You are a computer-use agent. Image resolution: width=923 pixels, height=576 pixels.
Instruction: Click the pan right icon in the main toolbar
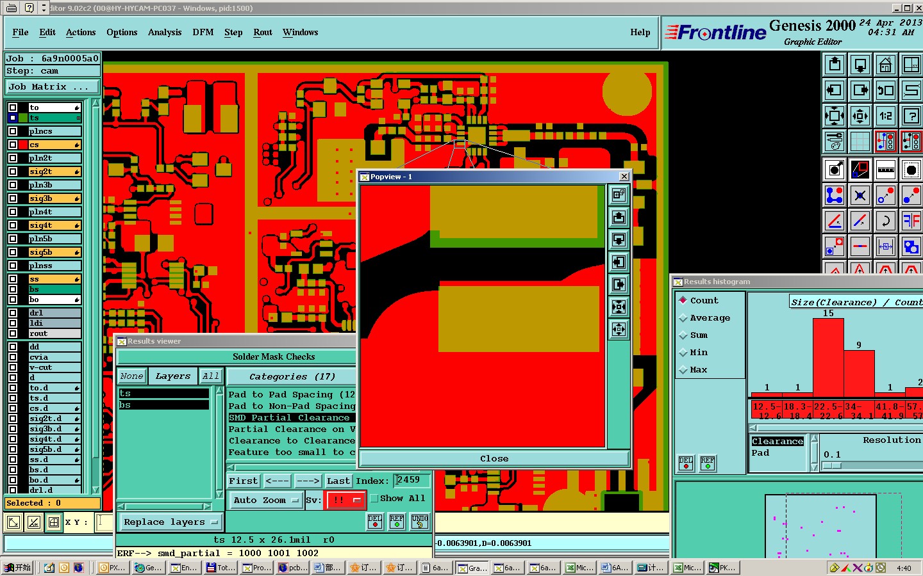860,90
